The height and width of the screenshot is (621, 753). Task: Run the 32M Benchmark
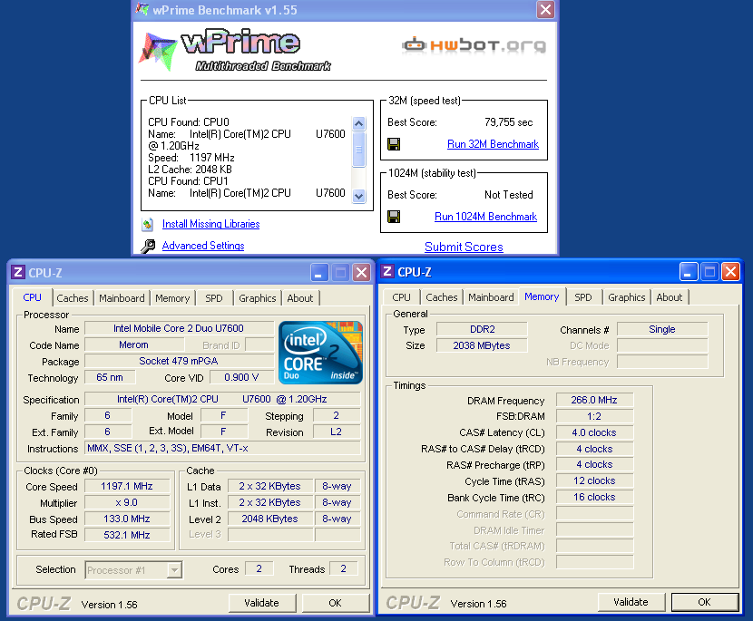(493, 144)
